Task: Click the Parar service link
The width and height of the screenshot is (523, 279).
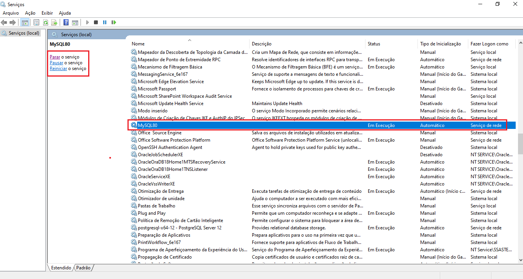Action: [55, 57]
